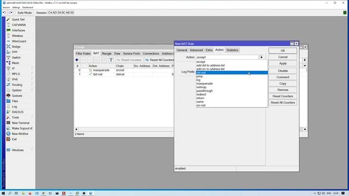Click Disable button in NAT Rule
The height and width of the screenshot is (196, 349).
pyautogui.click(x=282, y=71)
